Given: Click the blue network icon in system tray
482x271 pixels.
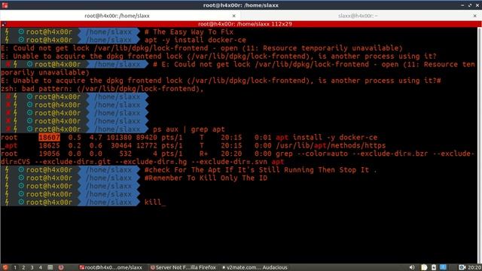Looking at the screenshot, I should click(x=444, y=267).
